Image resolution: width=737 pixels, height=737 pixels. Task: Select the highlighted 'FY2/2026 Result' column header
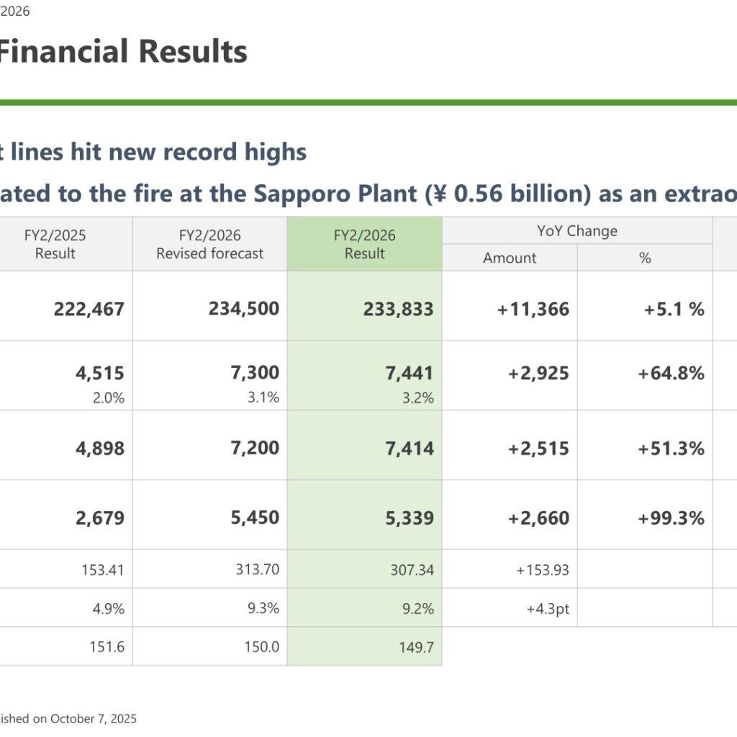pyautogui.click(x=365, y=244)
